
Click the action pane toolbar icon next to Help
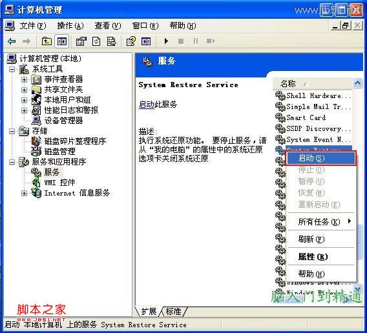tap(146, 41)
